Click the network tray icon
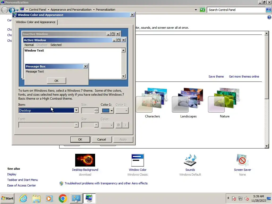Image resolution: width=272 pixels, height=204 pixels. [x=240, y=198]
